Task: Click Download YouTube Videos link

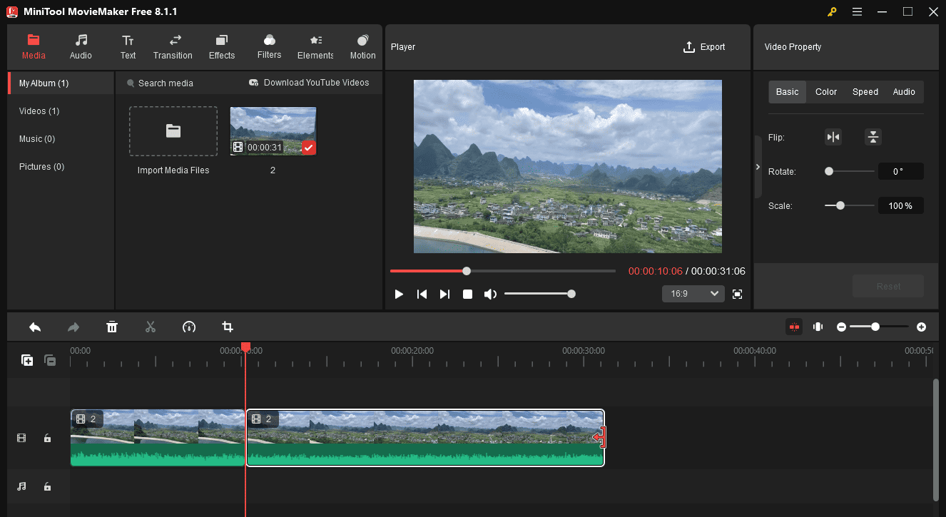Action: (309, 83)
